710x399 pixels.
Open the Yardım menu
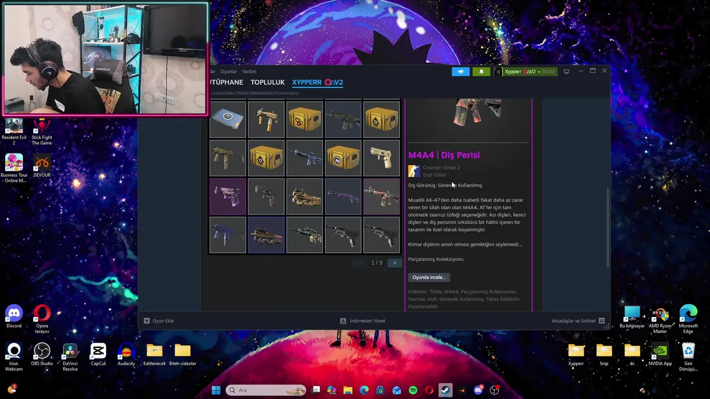click(249, 71)
